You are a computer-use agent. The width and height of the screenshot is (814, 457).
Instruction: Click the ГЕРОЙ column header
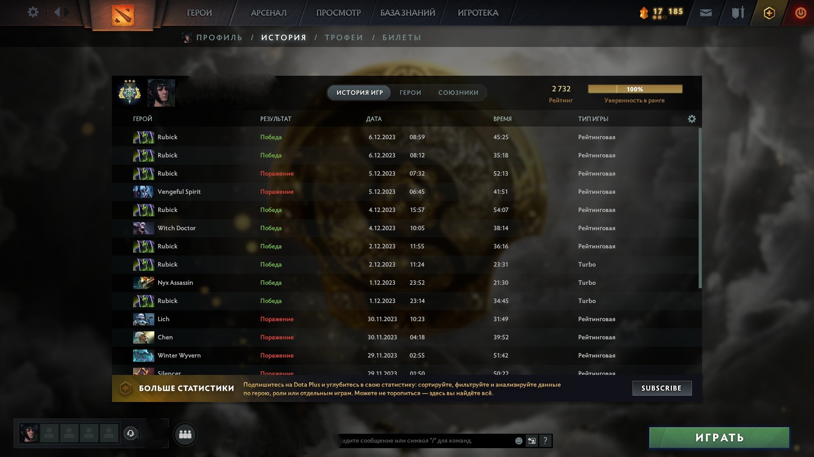(x=142, y=119)
